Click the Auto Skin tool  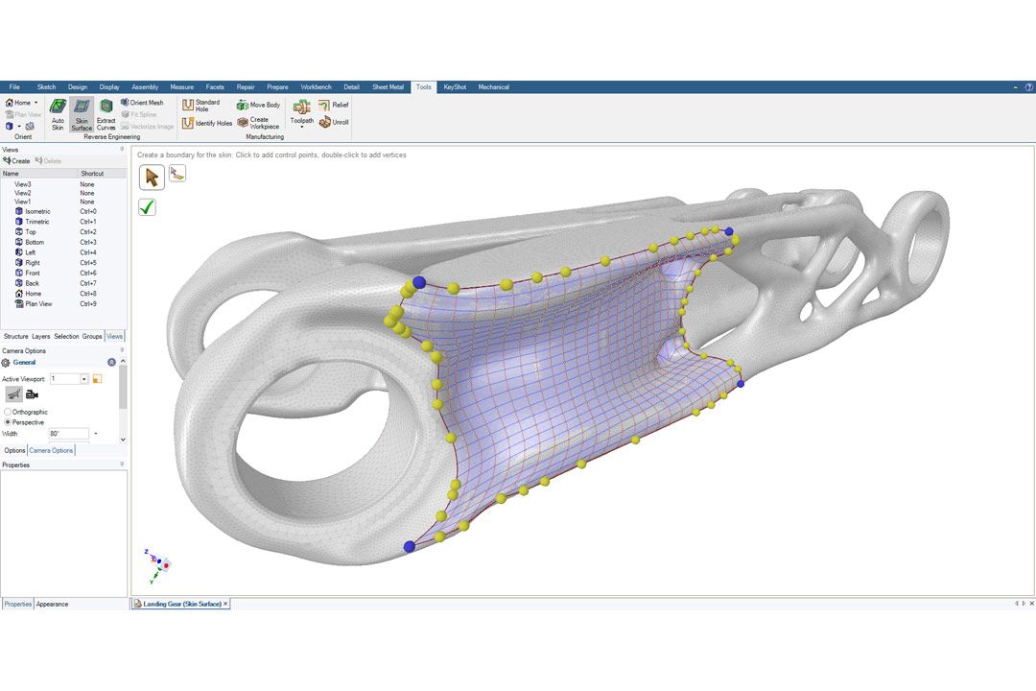tap(58, 112)
